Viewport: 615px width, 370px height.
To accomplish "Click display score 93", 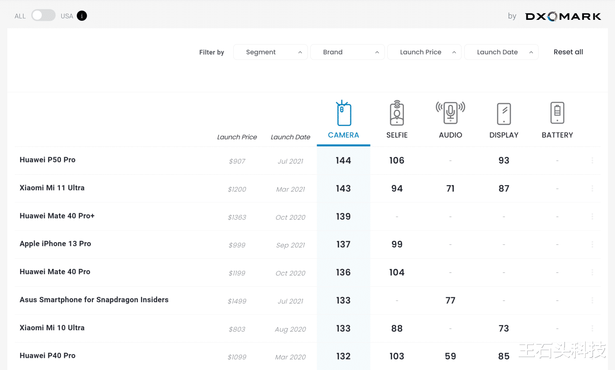I will pos(504,161).
